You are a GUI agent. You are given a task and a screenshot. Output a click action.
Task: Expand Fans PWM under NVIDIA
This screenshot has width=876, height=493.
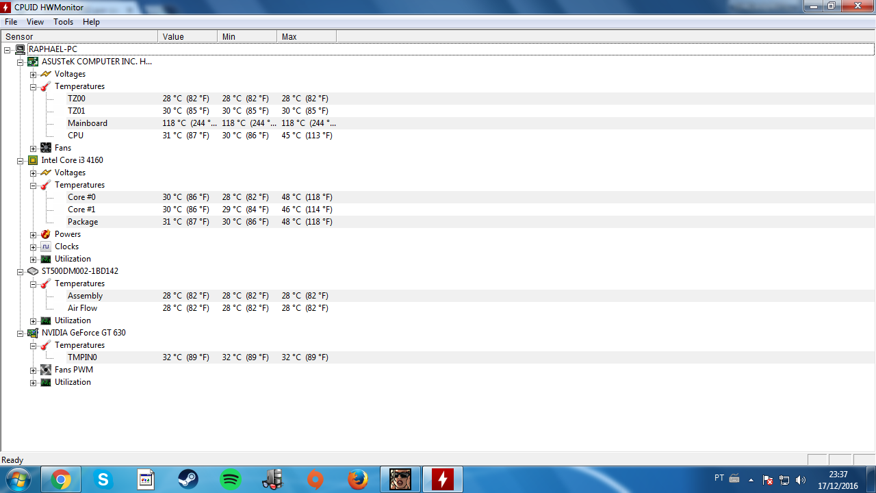click(33, 370)
